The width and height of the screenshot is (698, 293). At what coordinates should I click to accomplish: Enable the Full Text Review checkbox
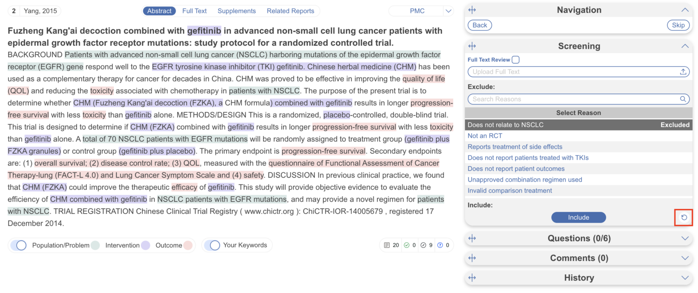(516, 59)
